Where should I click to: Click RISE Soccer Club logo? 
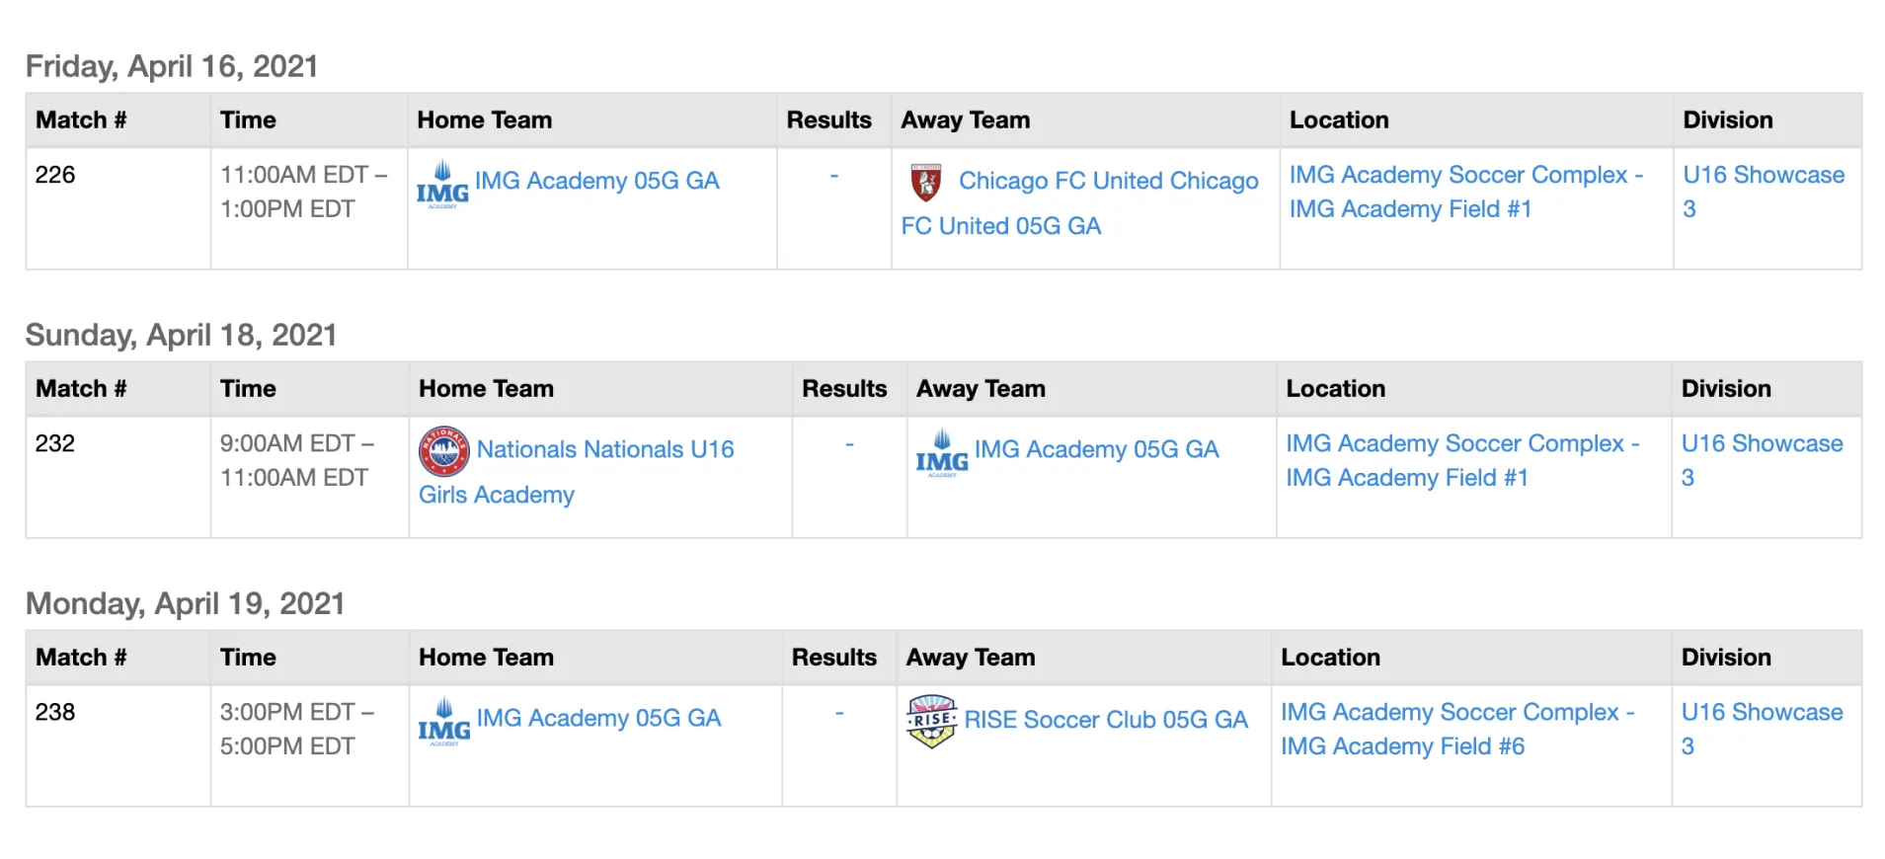[931, 721]
